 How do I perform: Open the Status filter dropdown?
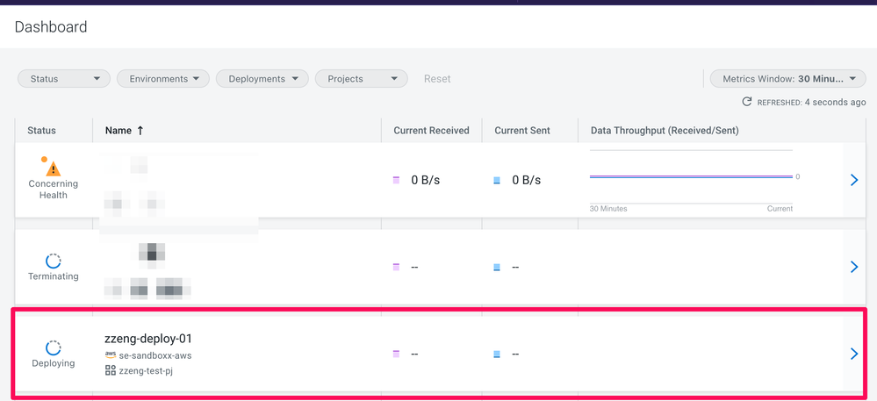[64, 79]
